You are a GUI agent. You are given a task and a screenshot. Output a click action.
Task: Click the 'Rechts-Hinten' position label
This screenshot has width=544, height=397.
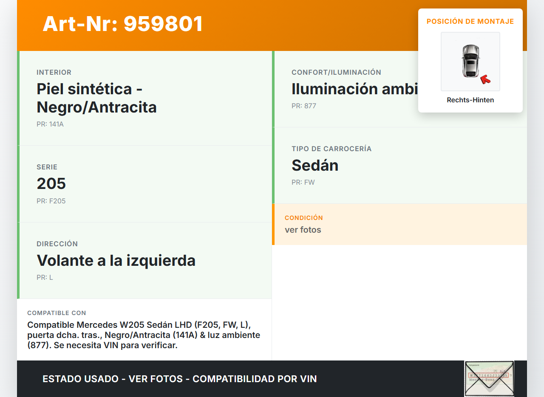point(470,100)
